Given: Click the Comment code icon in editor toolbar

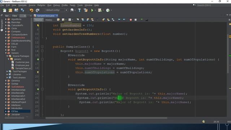Looking at the screenshot, I should pos(142,20).
